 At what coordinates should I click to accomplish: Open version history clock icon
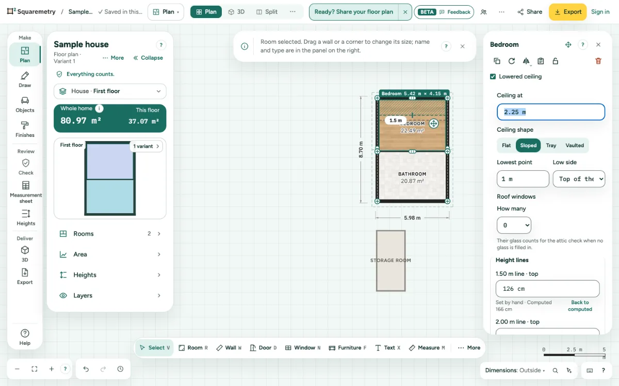pyautogui.click(x=120, y=369)
